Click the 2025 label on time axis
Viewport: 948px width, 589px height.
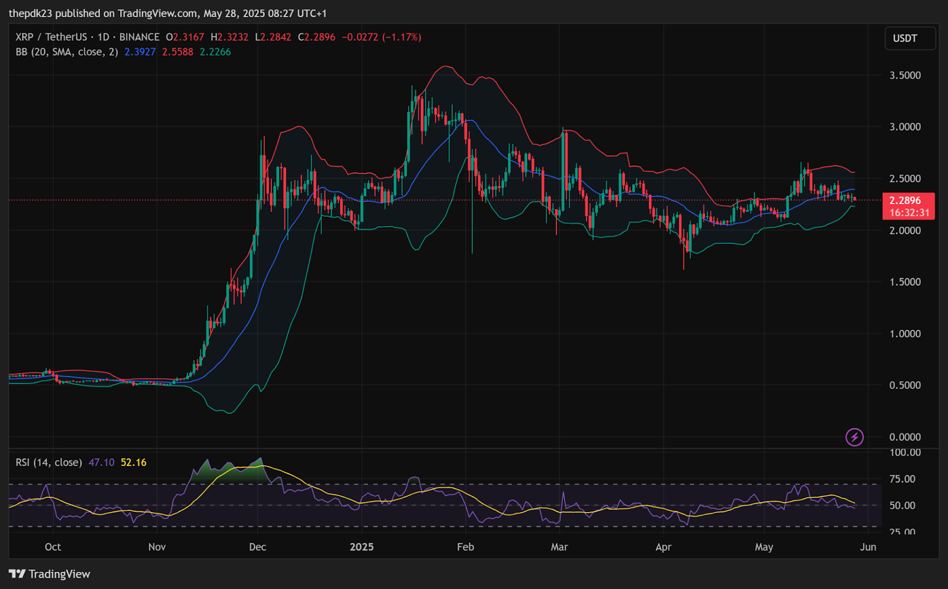(361, 547)
